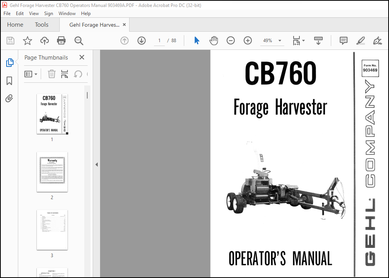Viewport: 389px width, 278px height.
Task: Click the 49% zoom value field
Action: click(x=268, y=41)
